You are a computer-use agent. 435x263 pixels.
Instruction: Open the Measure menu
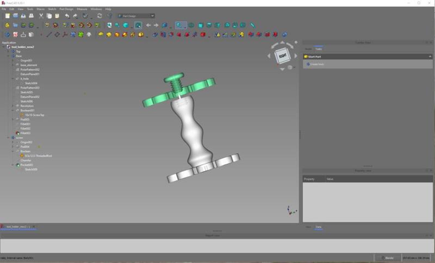[x=82, y=9]
